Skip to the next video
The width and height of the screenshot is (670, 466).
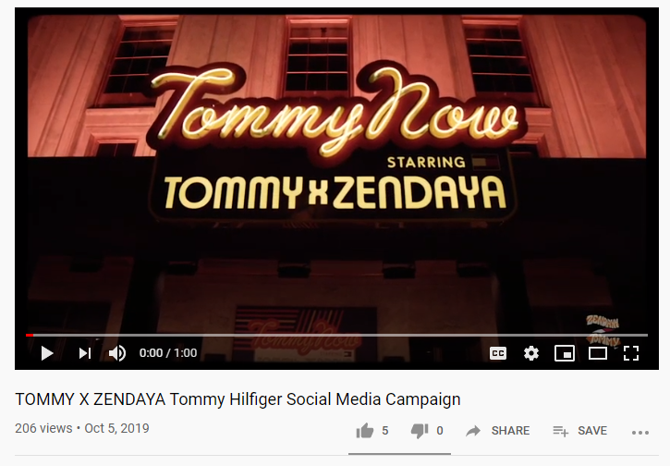click(85, 353)
